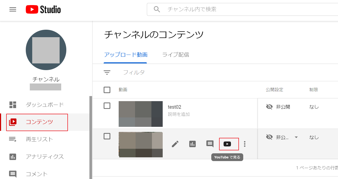Open the video analytics chart icon
This screenshot has width=338, height=179.
tap(192, 144)
